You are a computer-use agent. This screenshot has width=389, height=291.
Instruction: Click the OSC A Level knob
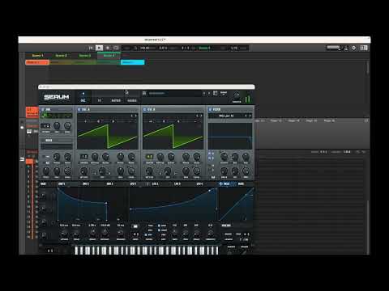point(131,171)
